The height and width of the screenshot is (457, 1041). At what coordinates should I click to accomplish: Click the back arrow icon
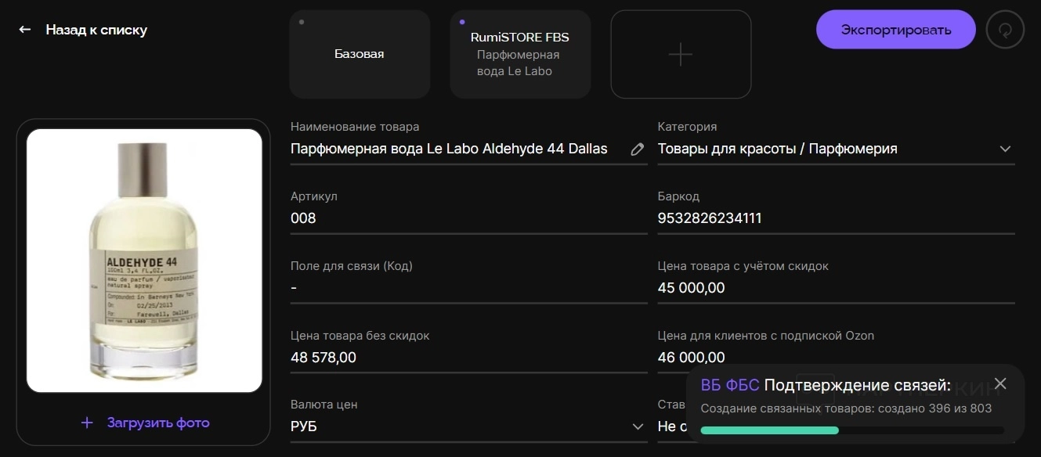coord(25,30)
